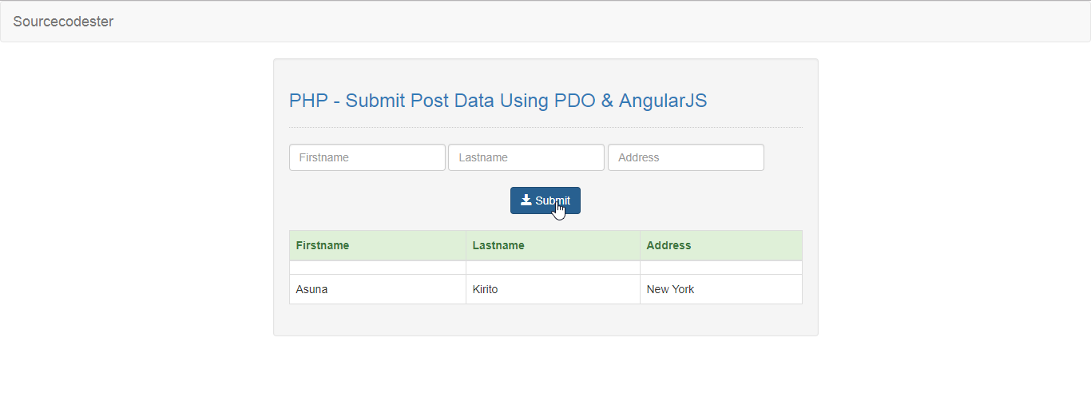Select the Firstname column header
The image size is (1091, 405).
point(378,245)
